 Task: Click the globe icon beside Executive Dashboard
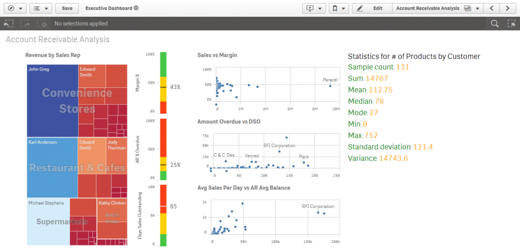(x=137, y=9)
